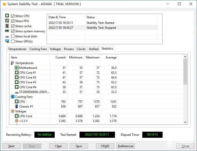The height and width of the screenshot is (151, 197).
Task: Enable the Stress local disks checkbox
Action: (13, 36)
